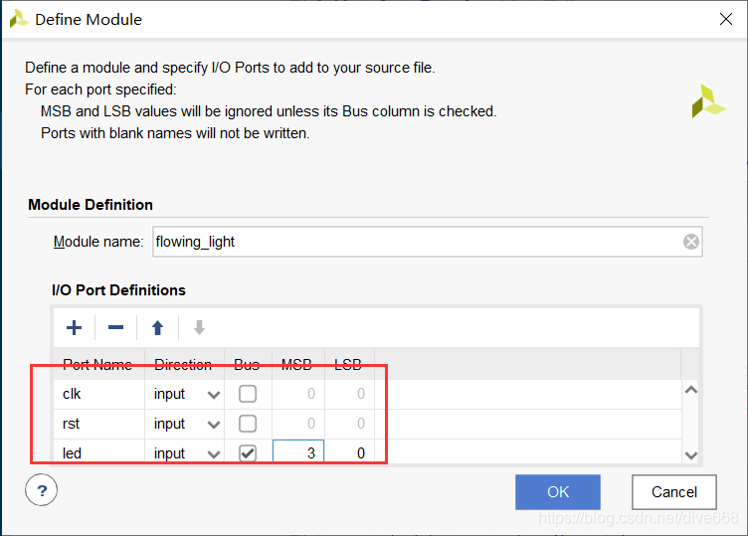
Task: Select the rst port name cell
Action: point(98,424)
